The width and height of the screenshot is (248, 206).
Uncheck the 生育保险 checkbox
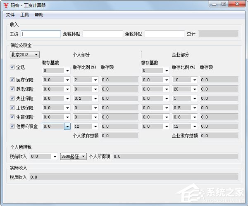coord(12,117)
